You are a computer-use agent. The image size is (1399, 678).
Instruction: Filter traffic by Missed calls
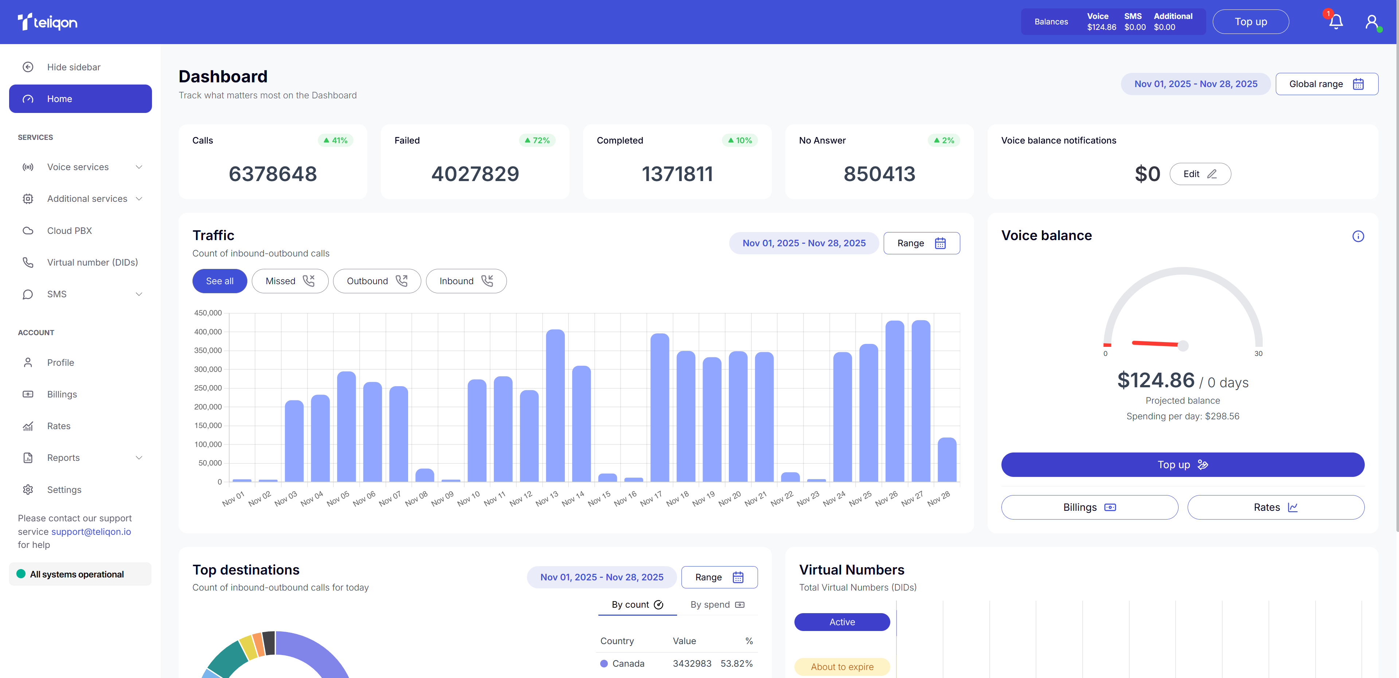click(x=290, y=281)
